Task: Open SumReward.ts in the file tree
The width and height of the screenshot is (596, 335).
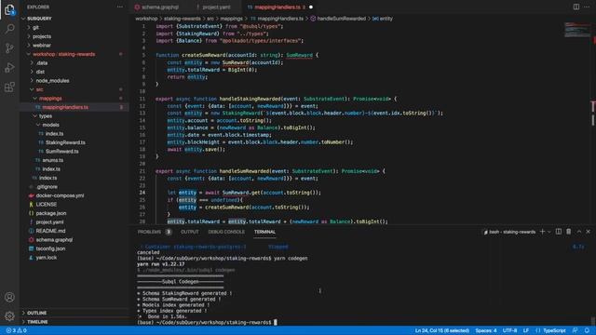Action: point(62,151)
